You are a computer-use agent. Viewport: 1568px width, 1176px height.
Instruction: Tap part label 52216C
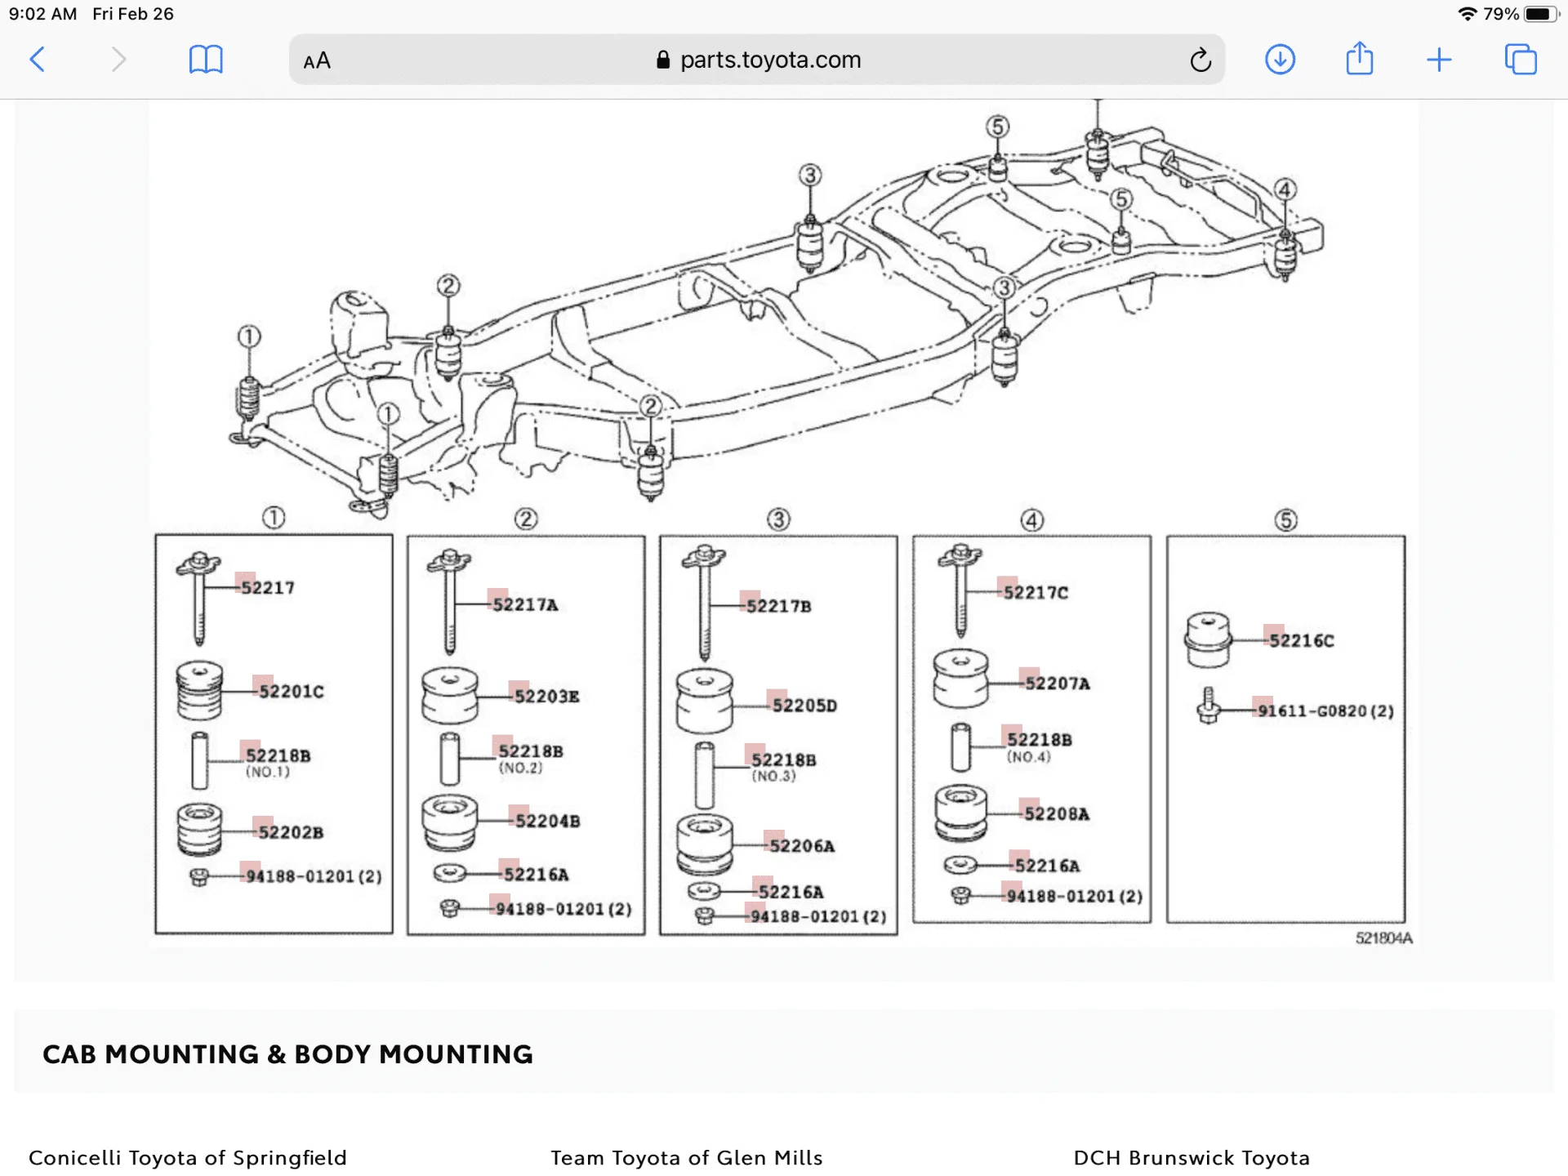click(x=1301, y=640)
